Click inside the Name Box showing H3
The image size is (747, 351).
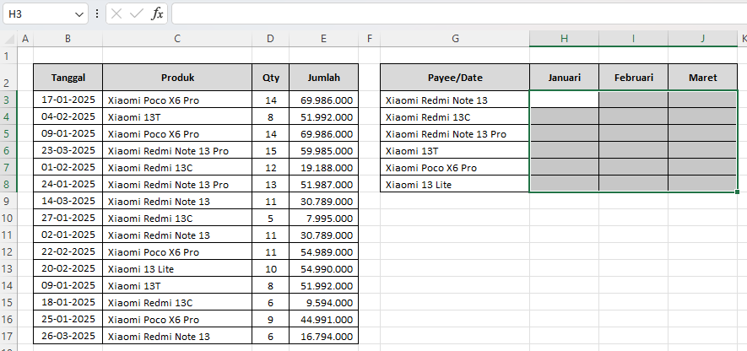38,14
